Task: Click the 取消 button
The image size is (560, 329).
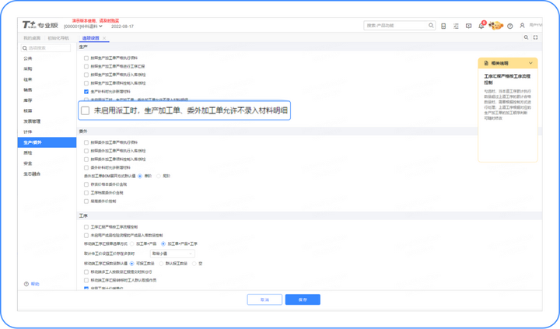Action: tap(264, 299)
